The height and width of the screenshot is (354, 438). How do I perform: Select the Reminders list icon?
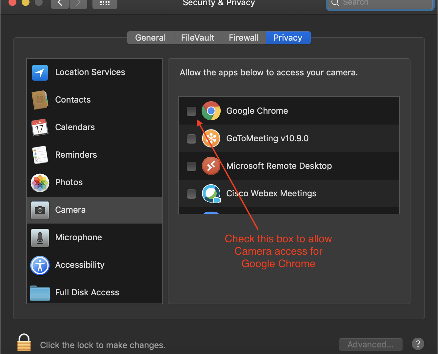pyautogui.click(x=40, y=155)
